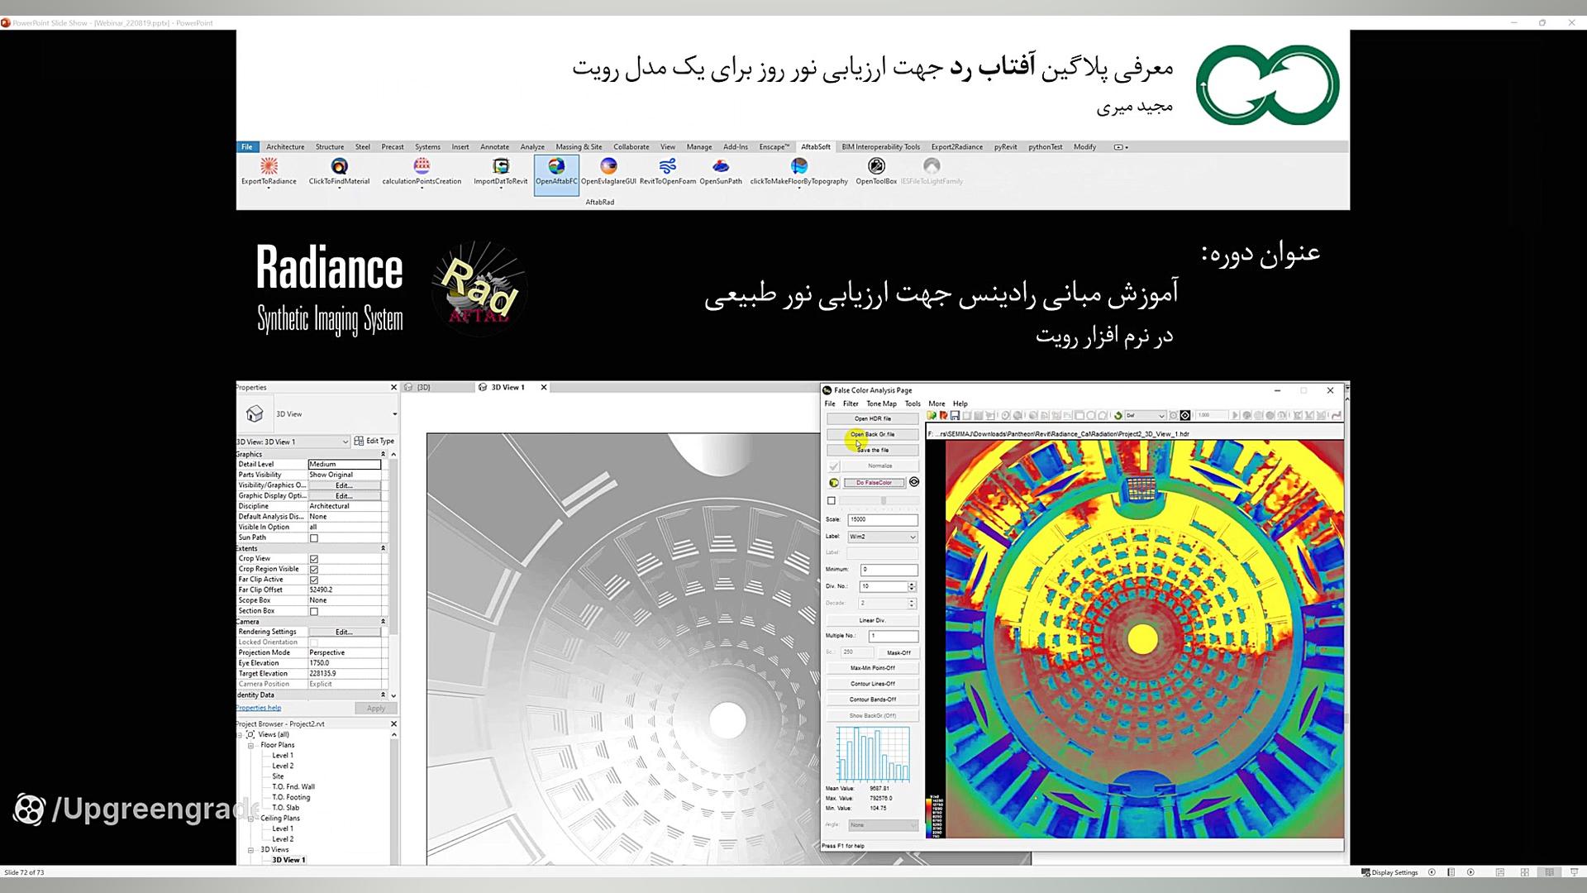Click the Contour Lines-Off button
The width and height of the screenshot is (1587, 893).
tap(873, 684)
